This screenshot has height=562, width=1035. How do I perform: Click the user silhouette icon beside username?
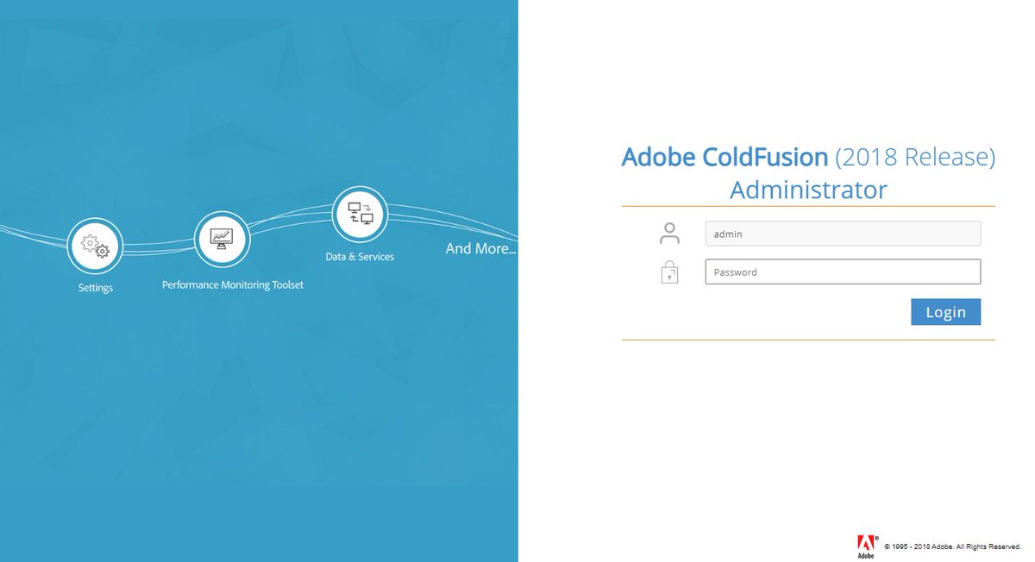coord(669,233)
